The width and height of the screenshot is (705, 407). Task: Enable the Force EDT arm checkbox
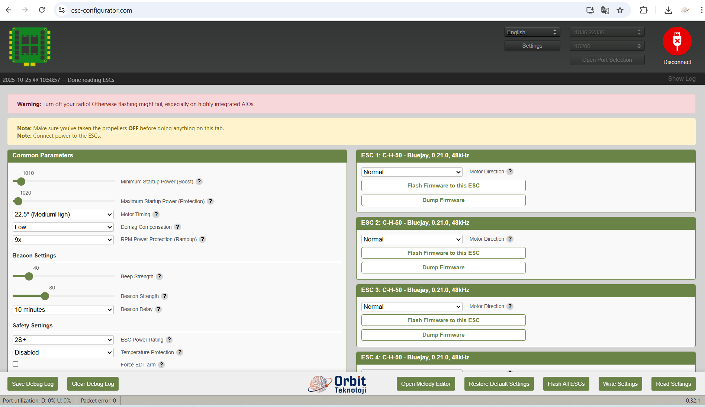[x=16, y=364]
